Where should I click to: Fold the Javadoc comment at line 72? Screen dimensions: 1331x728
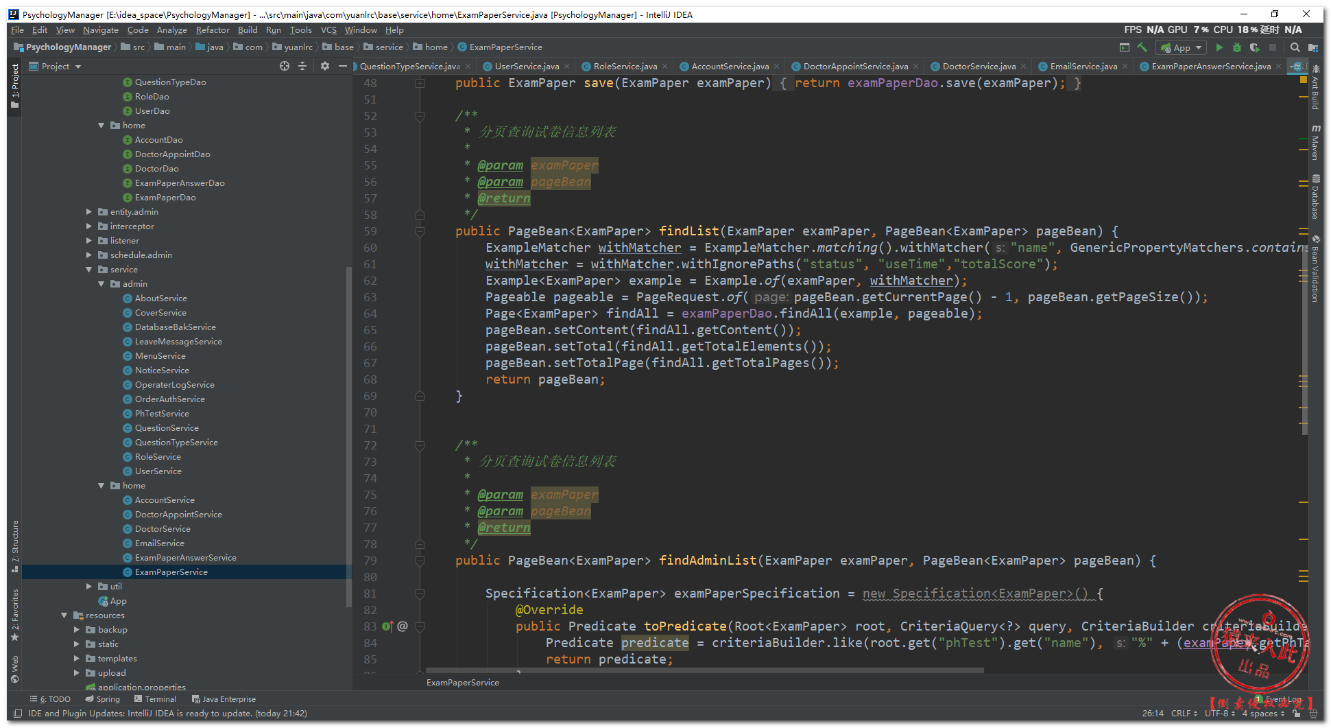(420, 445)
